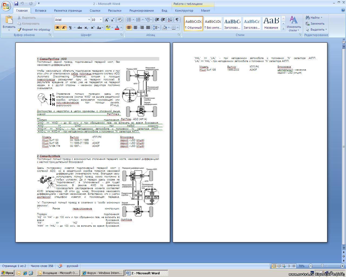The height and width of the screenshot is (277, 346).
Task: Undo the last action
Action: [22, 4]
